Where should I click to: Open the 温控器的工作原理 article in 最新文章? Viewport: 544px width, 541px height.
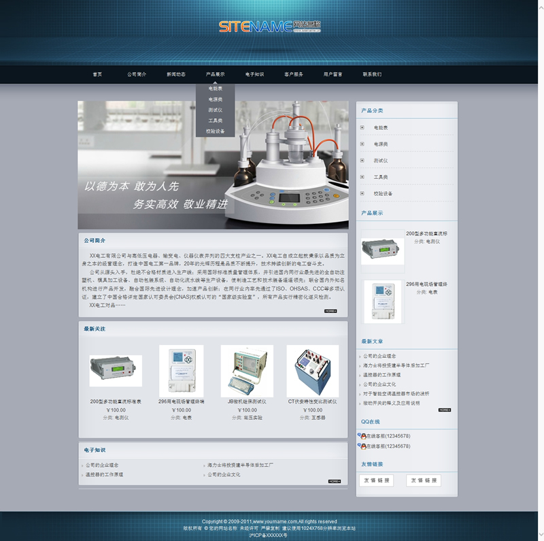(x=381, y=375)
